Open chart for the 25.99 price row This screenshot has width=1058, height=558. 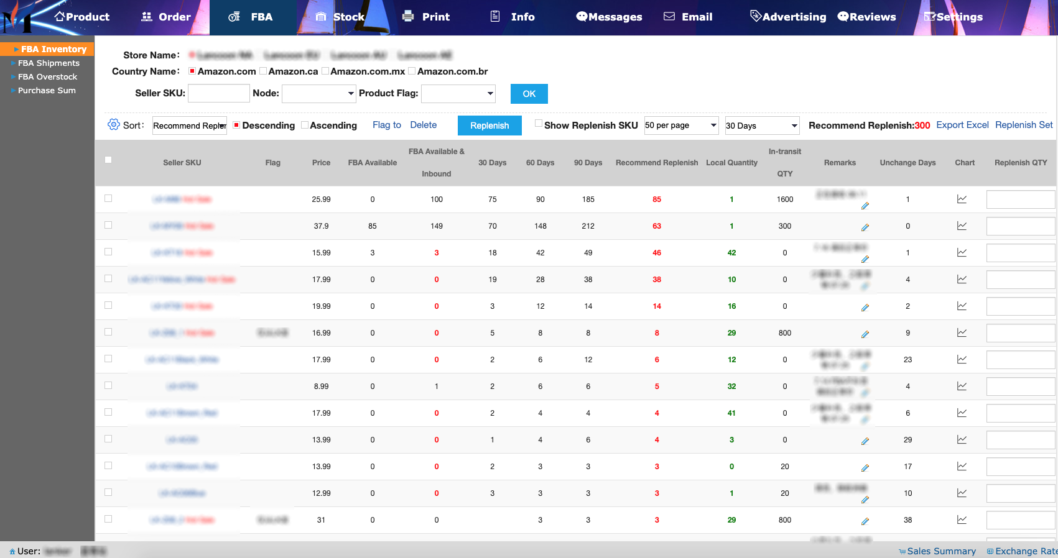click(x=962, y=199)
